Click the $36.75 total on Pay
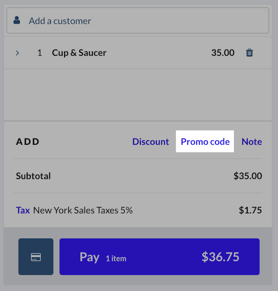The width and height of the screenshot is (278, 291). [x=220, y=257]
